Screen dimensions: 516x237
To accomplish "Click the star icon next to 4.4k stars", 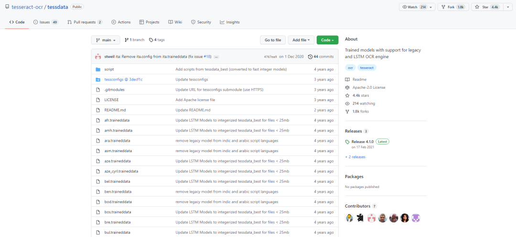I will pos(347,95).
